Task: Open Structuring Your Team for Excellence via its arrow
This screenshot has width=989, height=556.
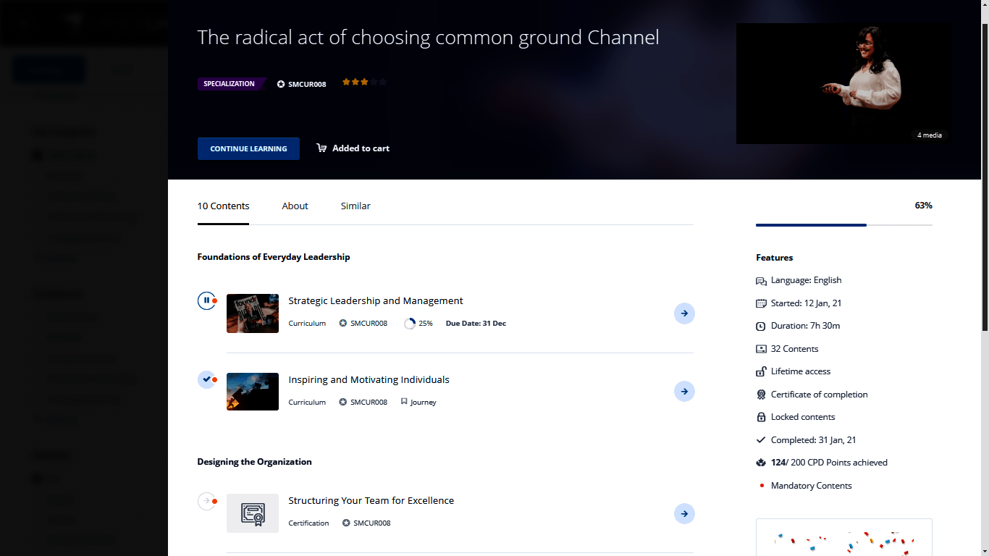Action: click(684, 514)
